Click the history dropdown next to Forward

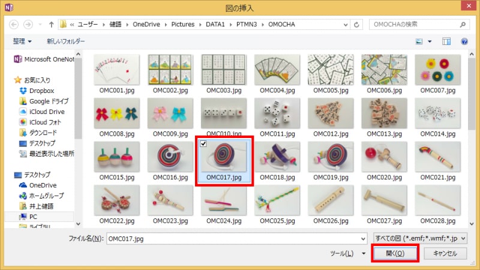point(40,25)
